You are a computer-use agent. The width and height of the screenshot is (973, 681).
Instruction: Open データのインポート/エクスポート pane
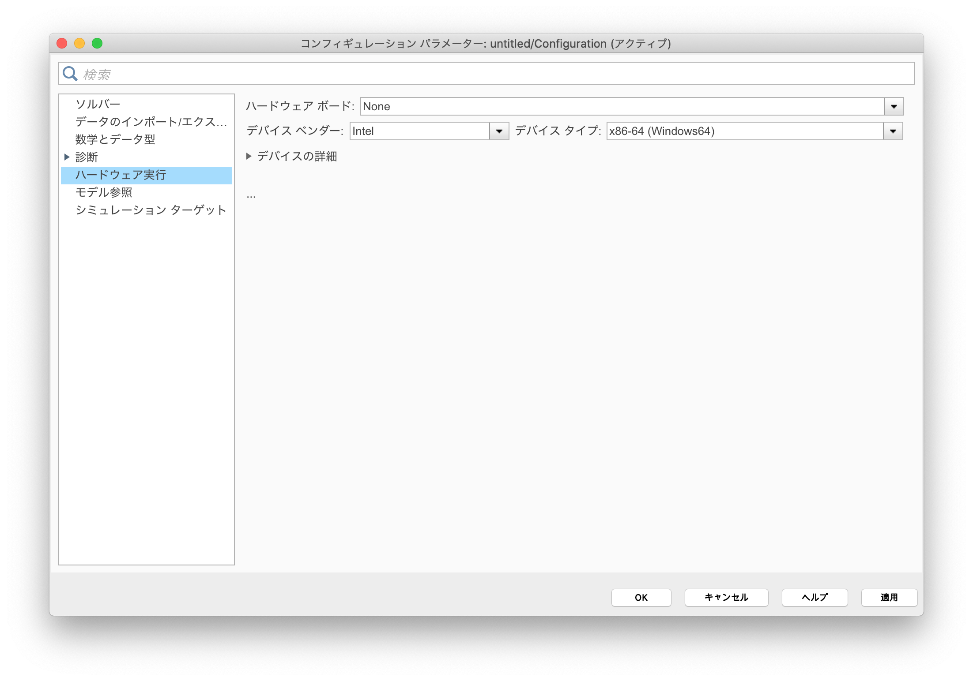pyautogui.click(x=151, y=122)
